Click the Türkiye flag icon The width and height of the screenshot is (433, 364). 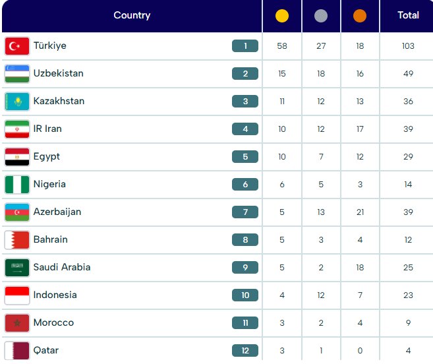click(17, 46)
